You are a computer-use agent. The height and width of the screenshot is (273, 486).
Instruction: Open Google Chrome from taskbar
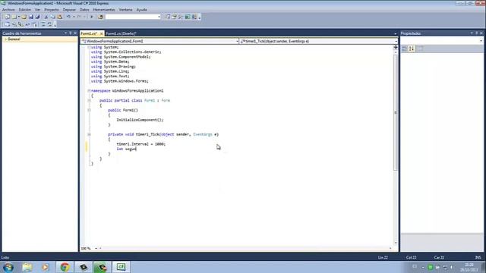click(65, 267)
